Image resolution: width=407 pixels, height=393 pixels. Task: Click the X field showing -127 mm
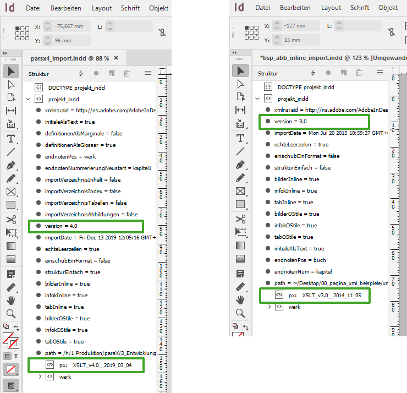click(301, 26)
